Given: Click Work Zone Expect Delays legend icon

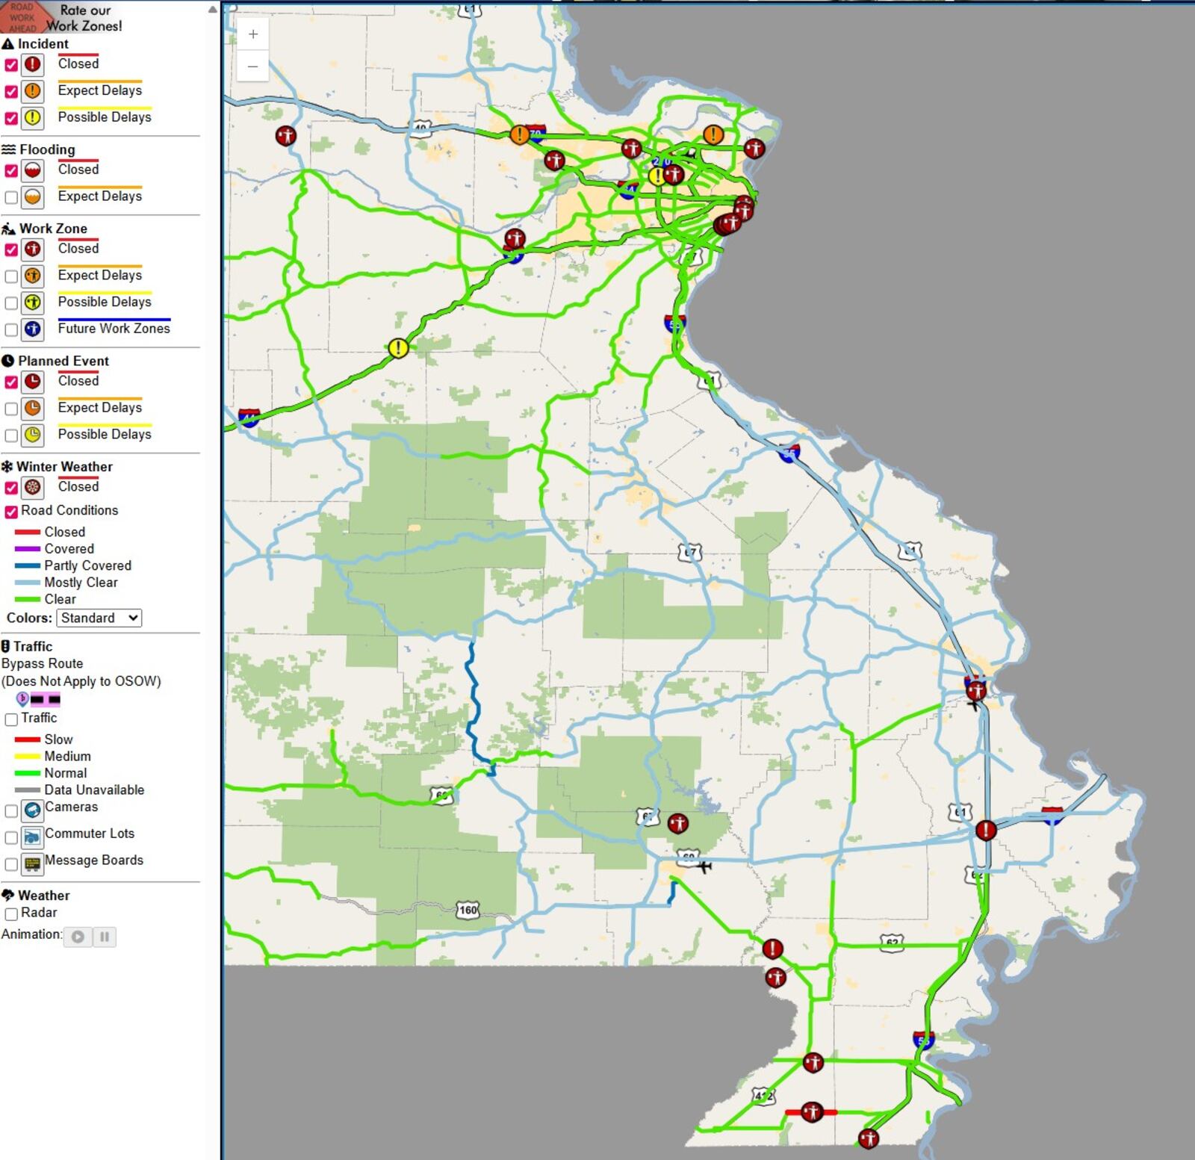Looking at the screenshot, I should 32,276.
